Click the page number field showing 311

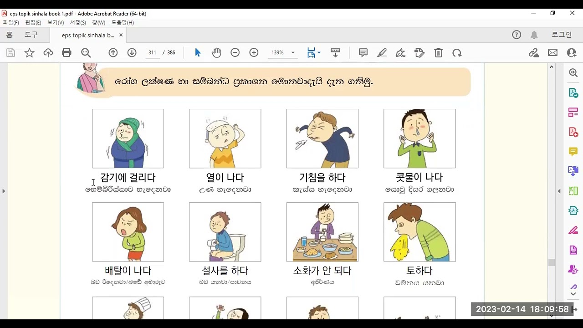click(152, 53)
